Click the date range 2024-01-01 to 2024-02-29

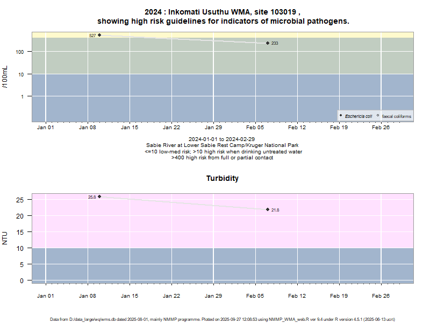tap(223, 139)
